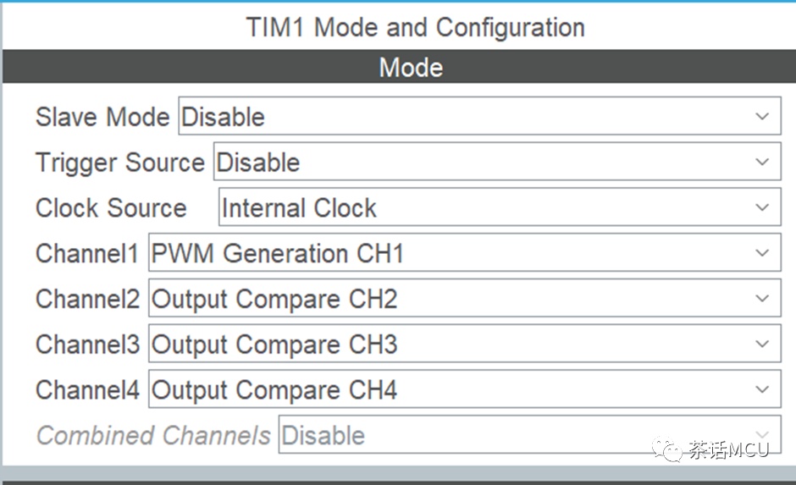The image size is (796, 485).
Task: Click the Combined Channels Disable dropdown
Action: [x=529, y=434]
